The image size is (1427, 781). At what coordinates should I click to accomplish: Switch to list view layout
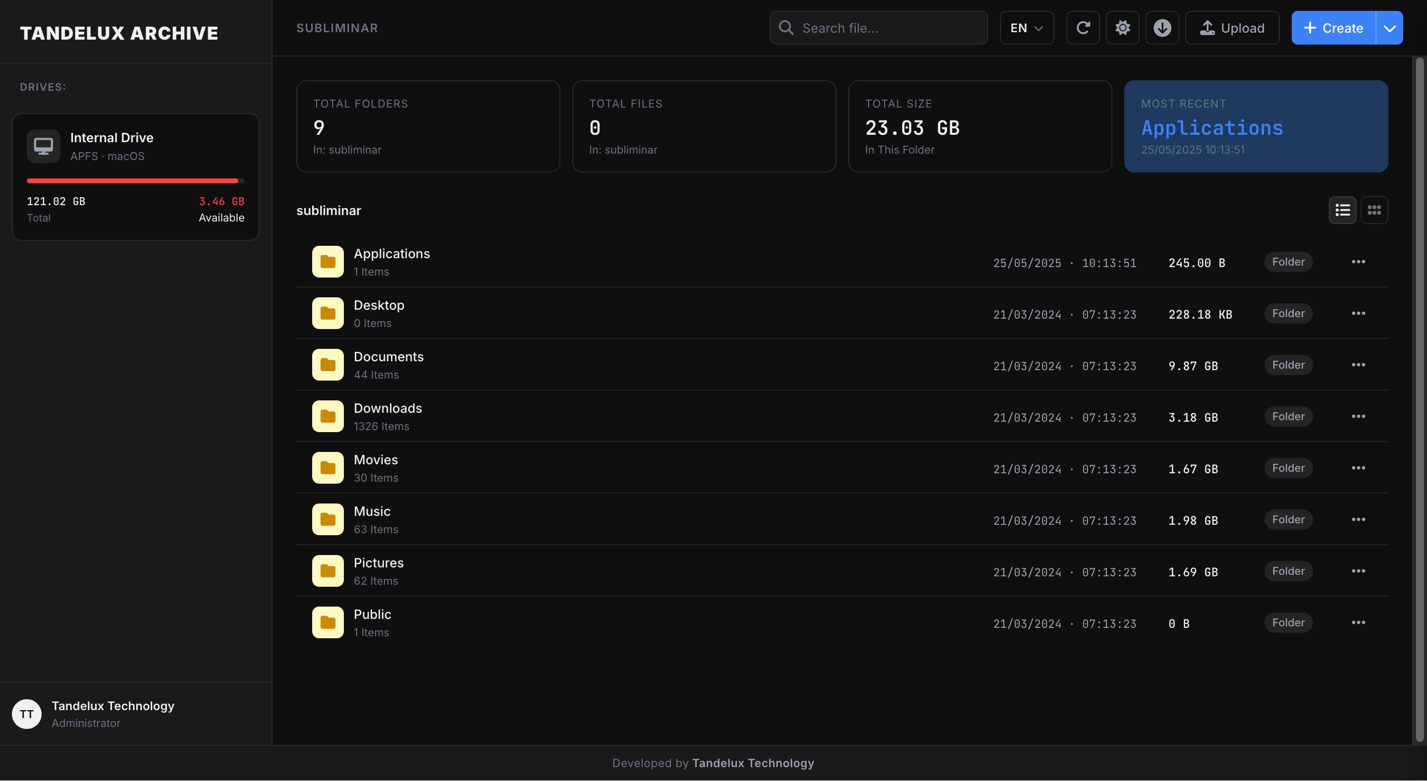coord(1342,210)
